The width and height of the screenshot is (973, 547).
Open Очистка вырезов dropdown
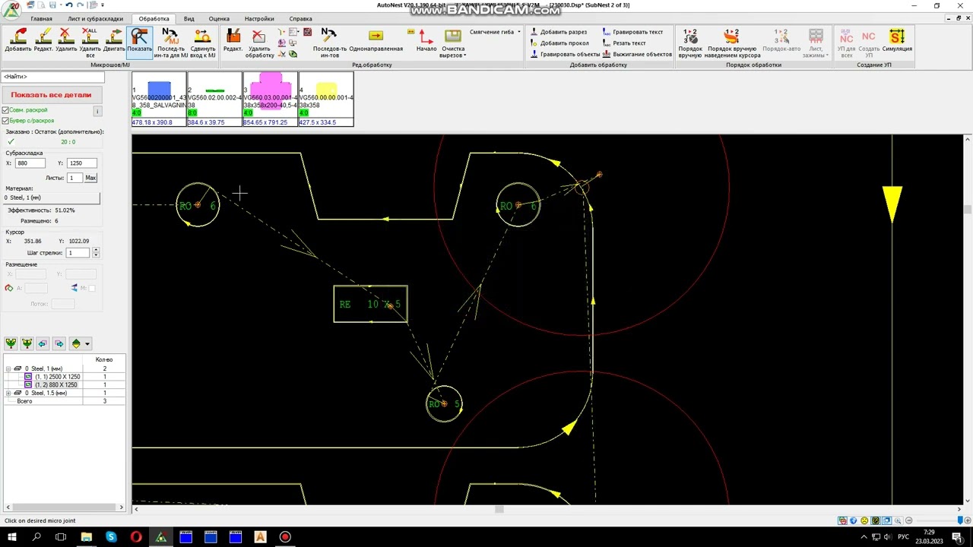453,43
